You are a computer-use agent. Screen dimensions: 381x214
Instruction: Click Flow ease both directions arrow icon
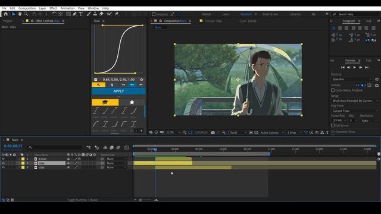pyautogui.click(x=132, y=84)
